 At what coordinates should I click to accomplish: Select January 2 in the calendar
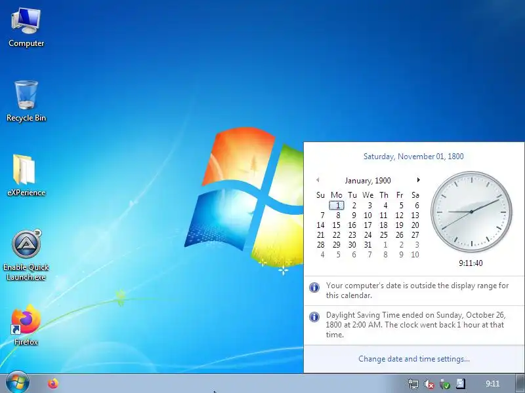coord(352,205)
